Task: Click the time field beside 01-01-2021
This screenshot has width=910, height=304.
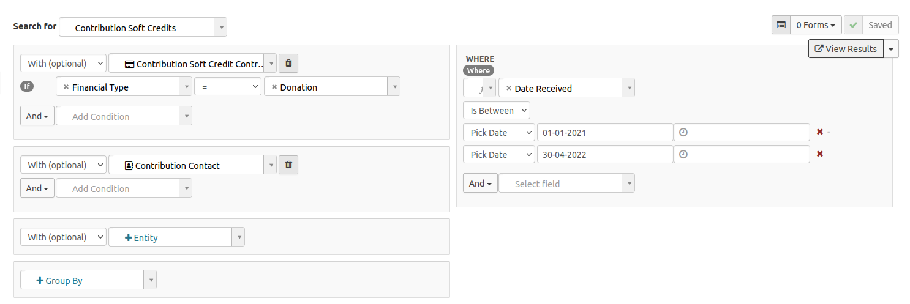Action: click(x=742, y=132)
